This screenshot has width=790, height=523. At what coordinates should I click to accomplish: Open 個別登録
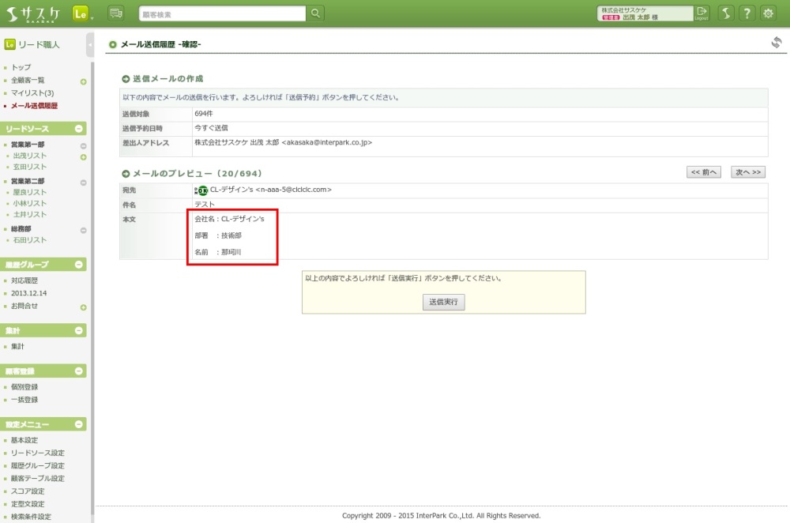[x=24, y=387]
